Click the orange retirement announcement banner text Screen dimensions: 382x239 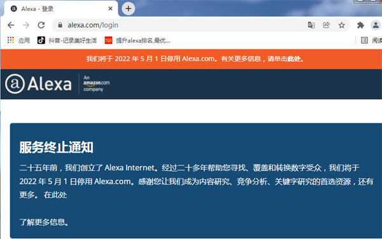point(195,59)
